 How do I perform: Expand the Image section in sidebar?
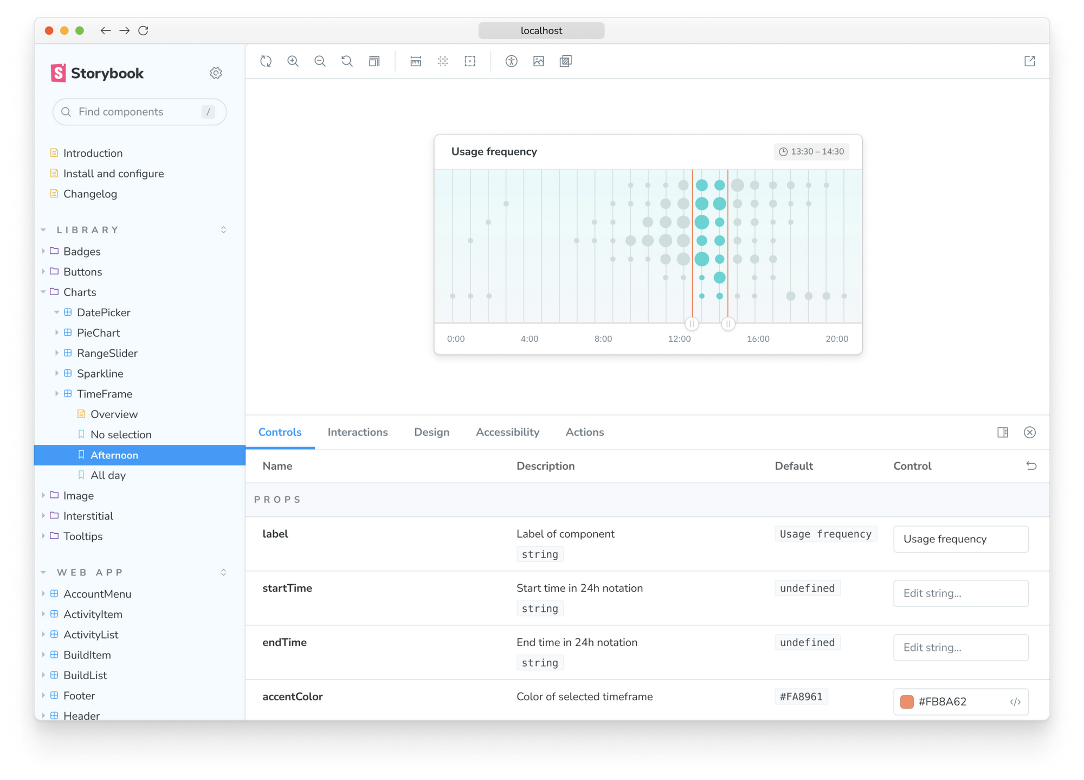coord(44,495)
